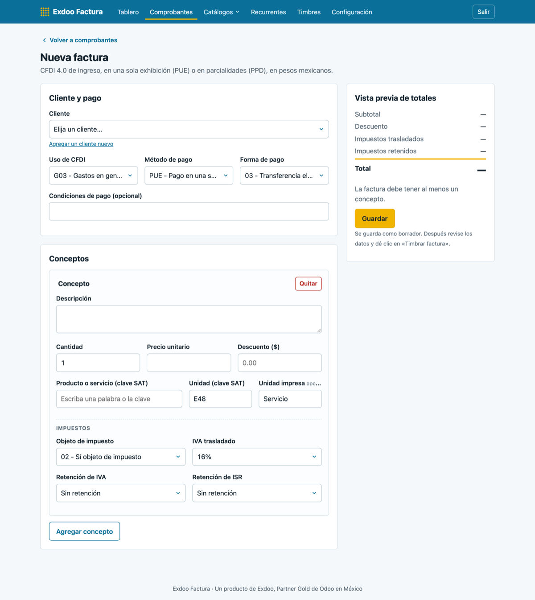Go to the Tablero tab
The width and height of the screenshot is (535, 600).
point(128,12)
